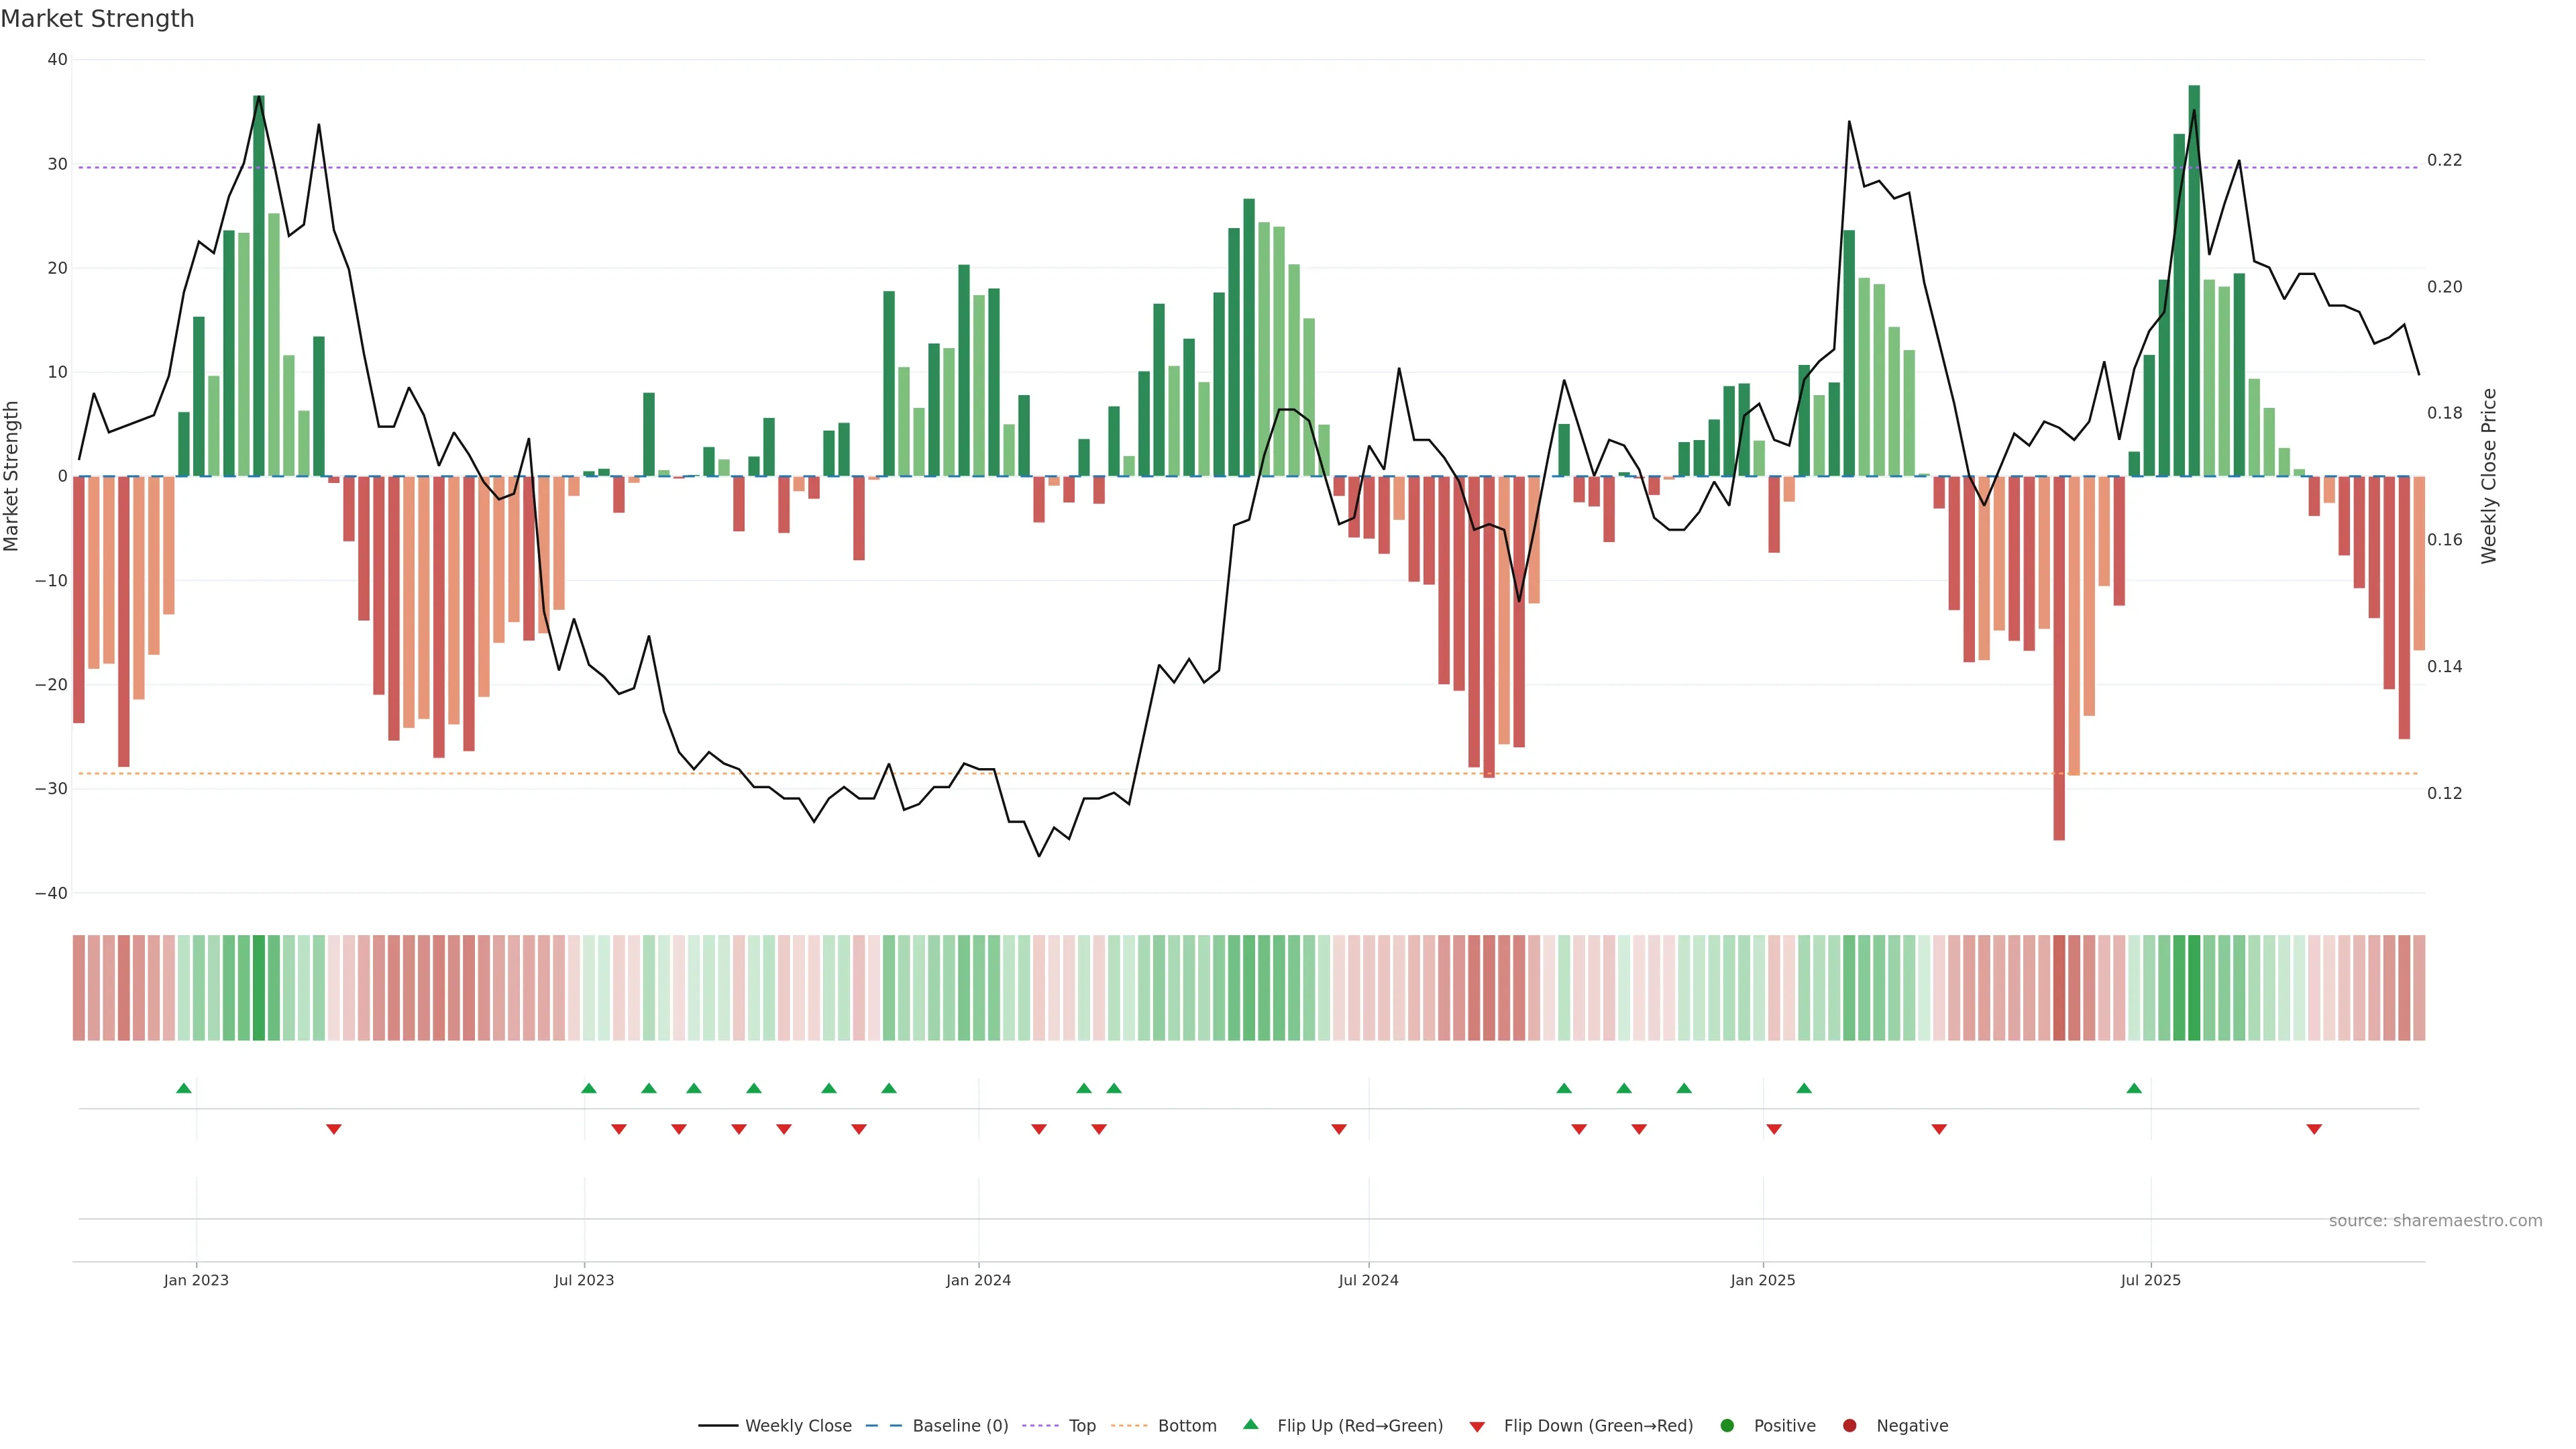Viewport: 2576px width, 1449px height.
Task: Click the Market Strength chart title
Action: coord(97,19)
